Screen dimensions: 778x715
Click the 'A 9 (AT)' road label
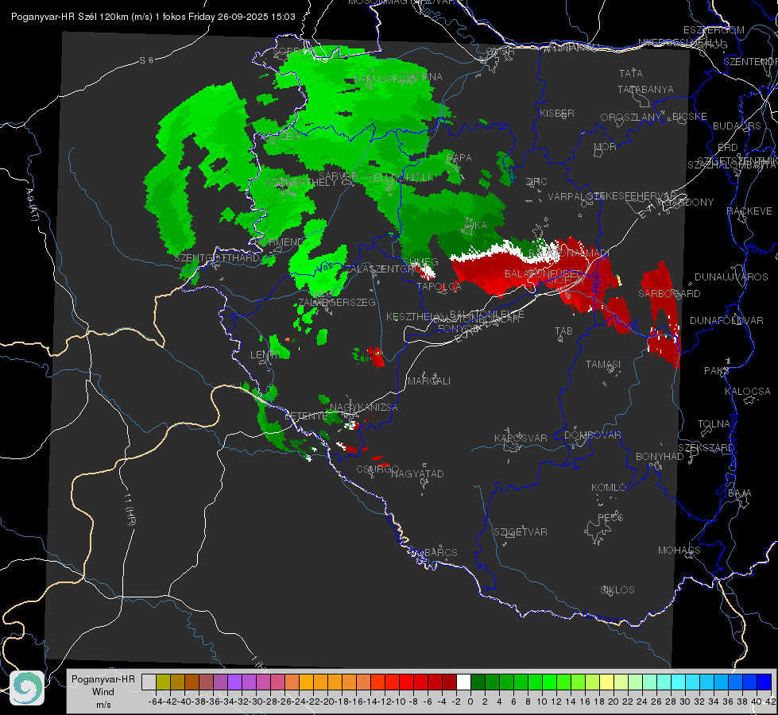tap(32, 204)
